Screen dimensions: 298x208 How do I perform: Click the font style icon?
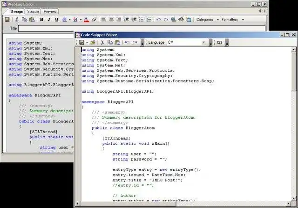pos(64,20)
